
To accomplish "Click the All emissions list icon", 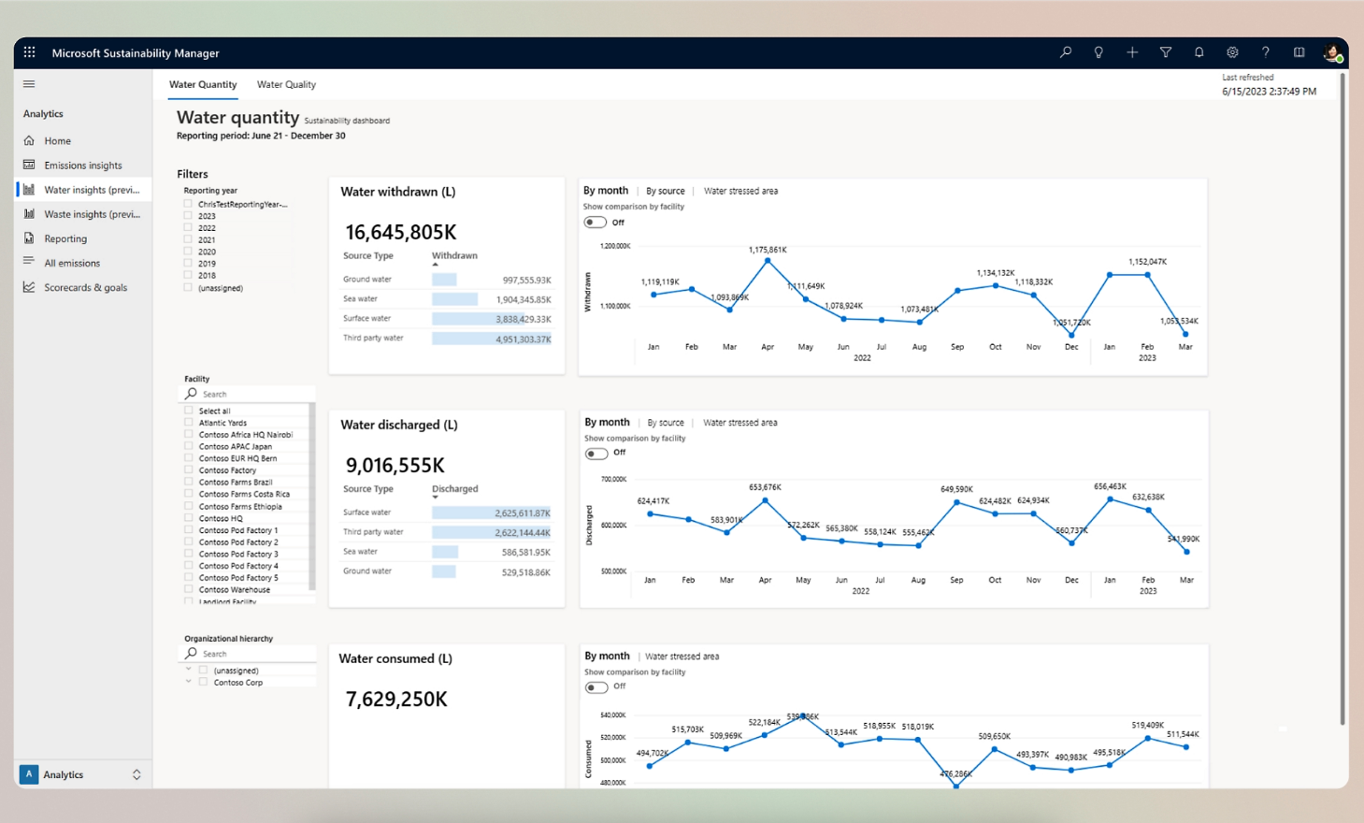I will tap(29, 262).
